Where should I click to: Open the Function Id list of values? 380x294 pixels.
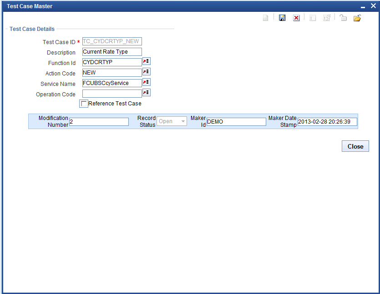tap(147, 61)
